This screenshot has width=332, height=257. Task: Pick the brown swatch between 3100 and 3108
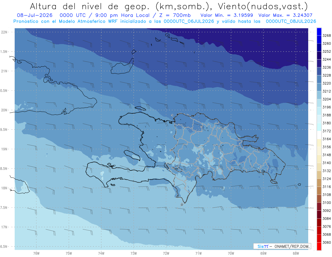[x=319, y=199]
